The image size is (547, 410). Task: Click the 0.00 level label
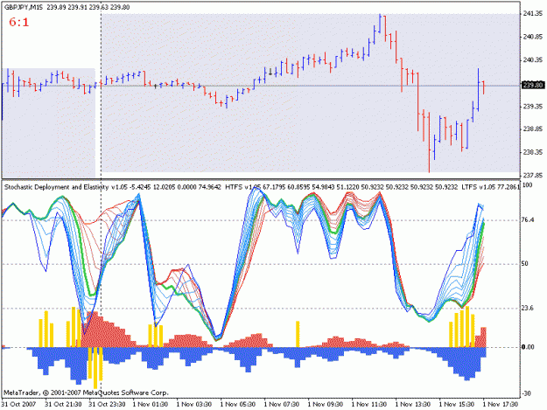(528, 347)
